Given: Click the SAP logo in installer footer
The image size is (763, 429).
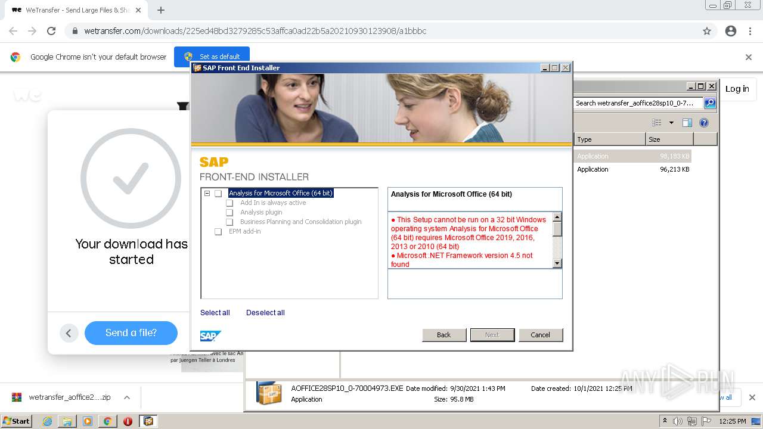Looking at the screenshot, I should (x=210, y=336).
